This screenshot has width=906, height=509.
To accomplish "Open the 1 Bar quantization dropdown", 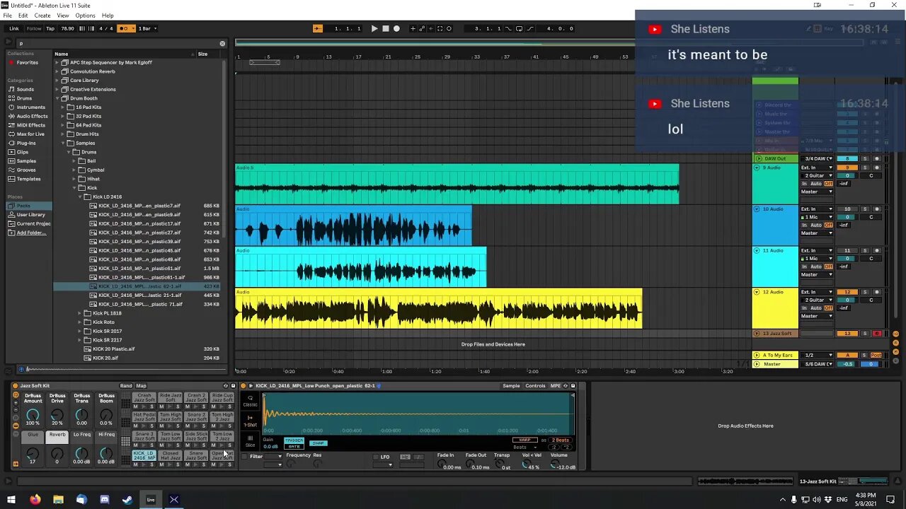I will 147,28.
